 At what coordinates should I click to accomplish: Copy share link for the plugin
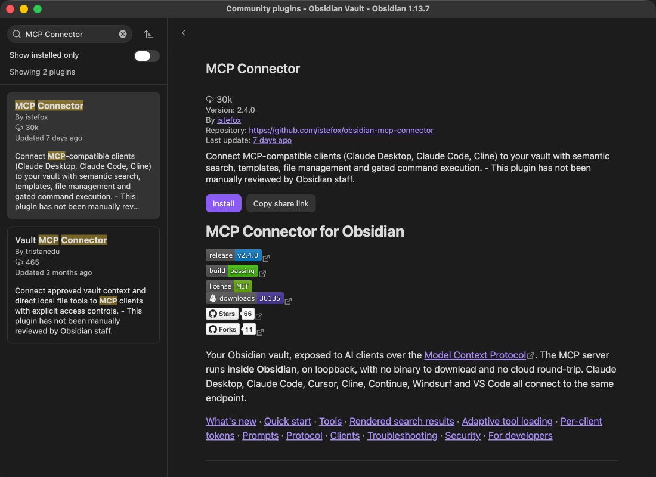point(281,203)
